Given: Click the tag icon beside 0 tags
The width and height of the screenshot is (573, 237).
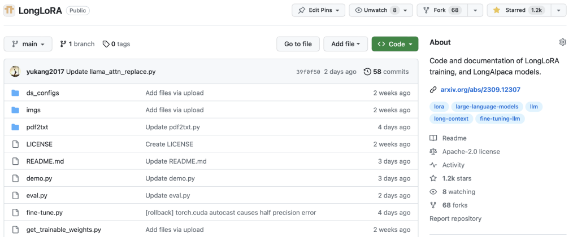Looking at the screenshot, I should (106, 44).
